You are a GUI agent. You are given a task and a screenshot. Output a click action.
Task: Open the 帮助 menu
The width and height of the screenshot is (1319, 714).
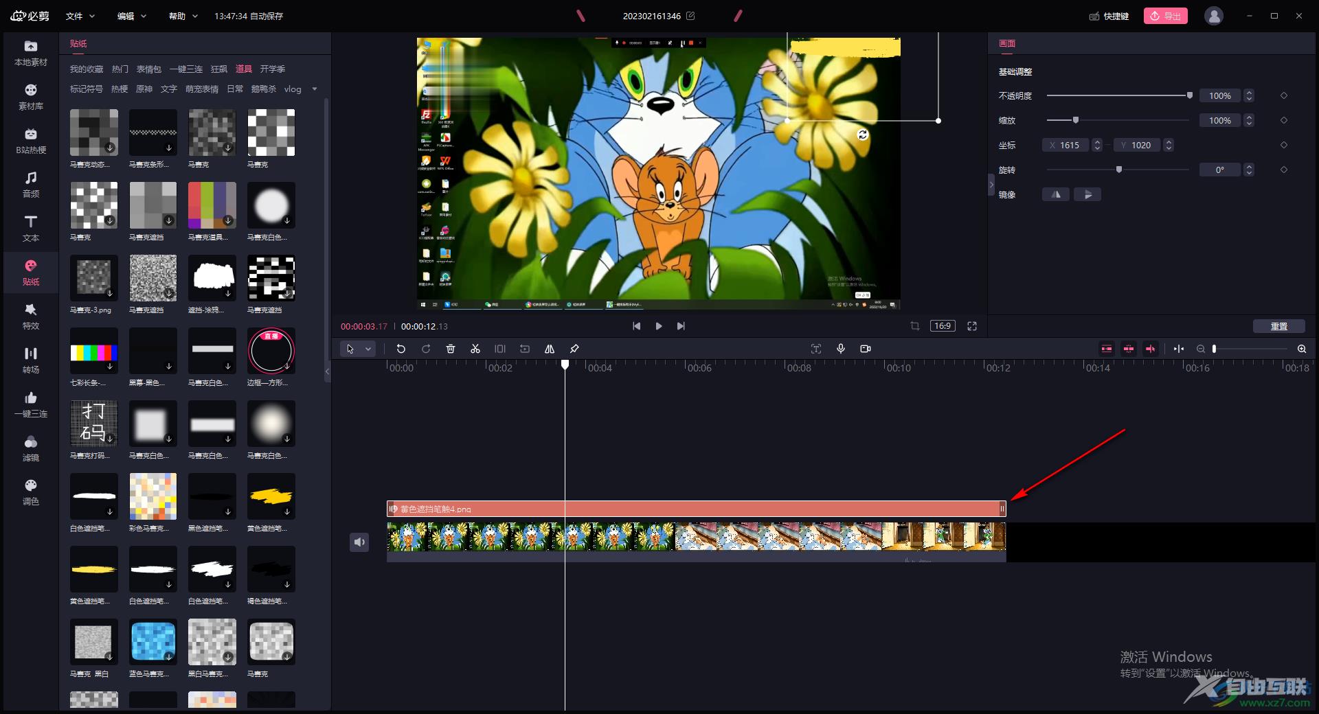click(183, 16)
